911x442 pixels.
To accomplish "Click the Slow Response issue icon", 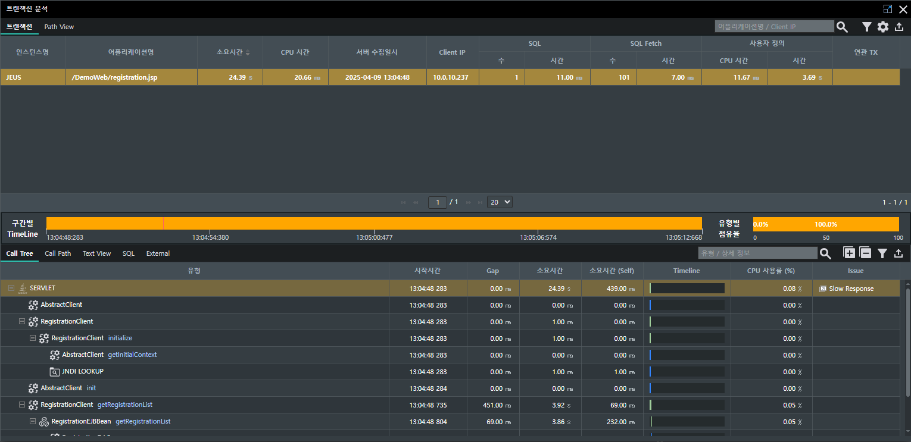I will coord(823,289).
